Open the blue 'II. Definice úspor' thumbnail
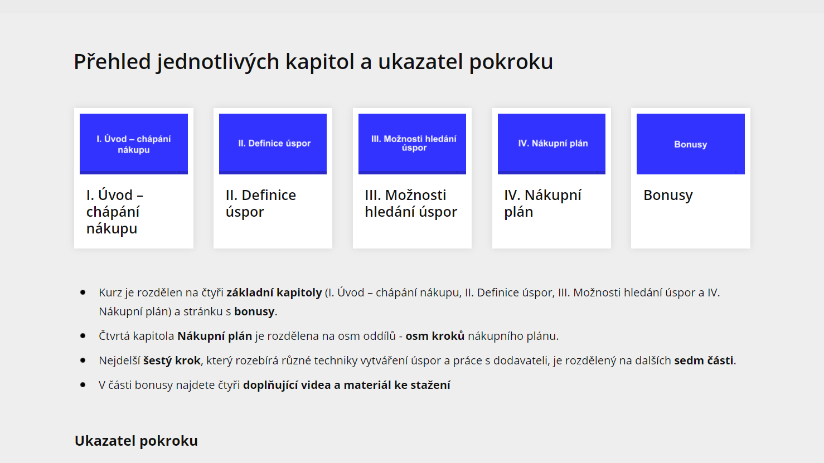Screen dimensions: 824x463 pyautogui.click(x=273, y=144)
